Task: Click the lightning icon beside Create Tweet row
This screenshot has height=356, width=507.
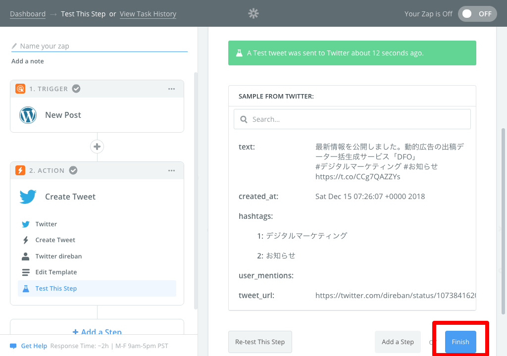Action: click(26, 240)
